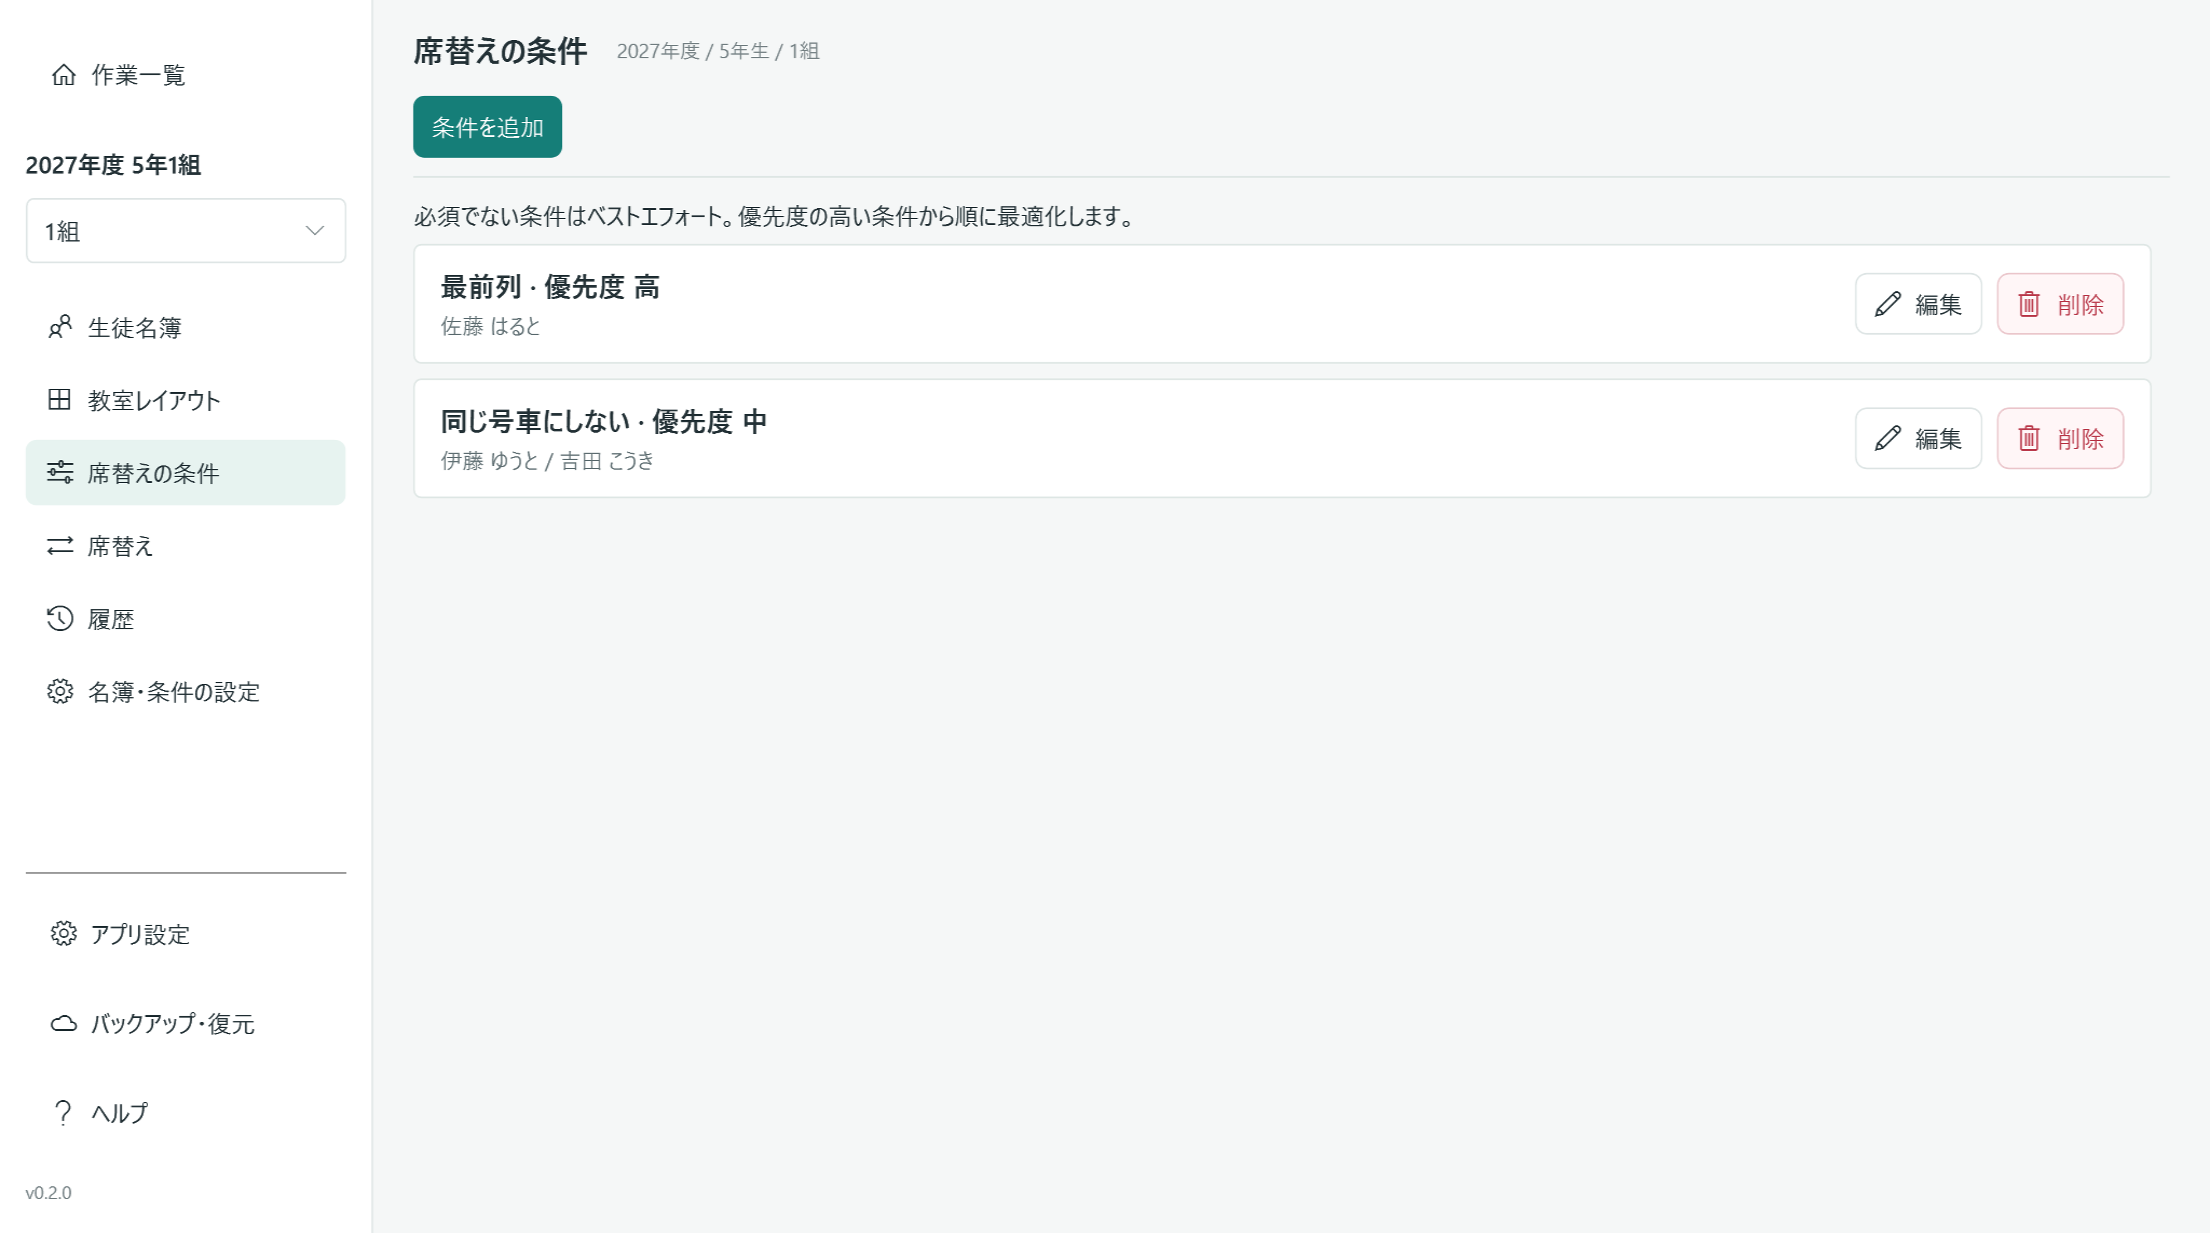
Task: Open 履歴 in the sidebar
Action: [110, 619]
